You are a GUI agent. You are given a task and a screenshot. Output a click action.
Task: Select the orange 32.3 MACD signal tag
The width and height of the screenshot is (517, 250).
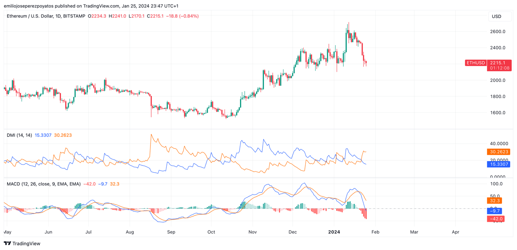click(495, 201)
